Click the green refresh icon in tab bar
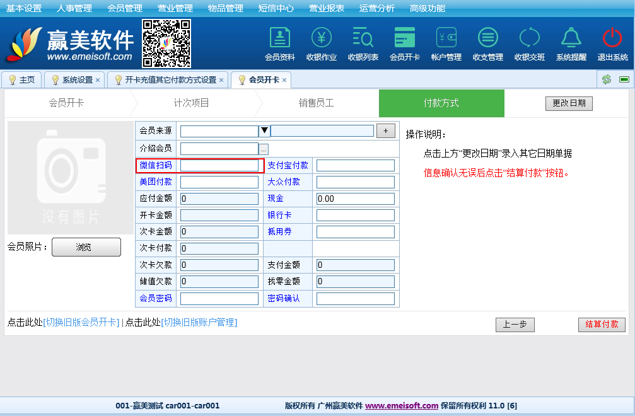Viewport: 635px width, 416px height. click(x=607, y=79)
